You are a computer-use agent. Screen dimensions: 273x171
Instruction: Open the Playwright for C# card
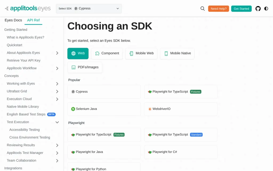(x=181, y=152)
